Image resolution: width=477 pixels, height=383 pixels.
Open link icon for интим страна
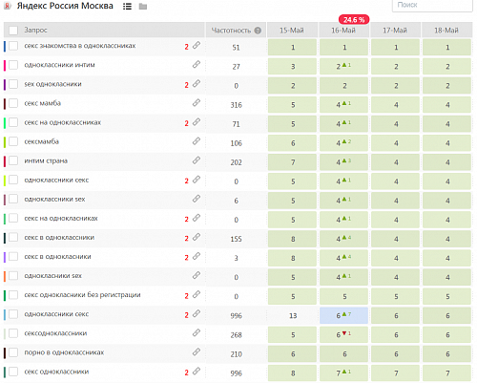pyautogui.click(x=197, y=160)
